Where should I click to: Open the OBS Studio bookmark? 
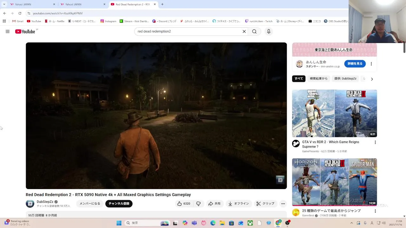pyautogui.click(x=336, y=21)
